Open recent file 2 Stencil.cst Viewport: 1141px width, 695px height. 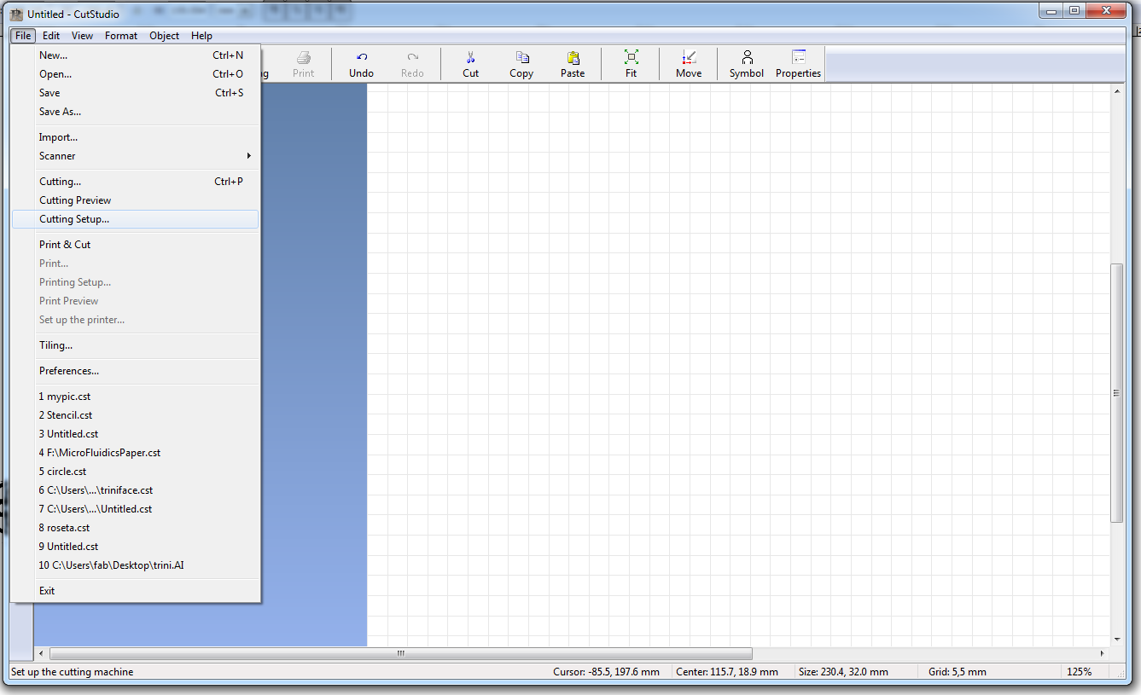tap(135, 415)
